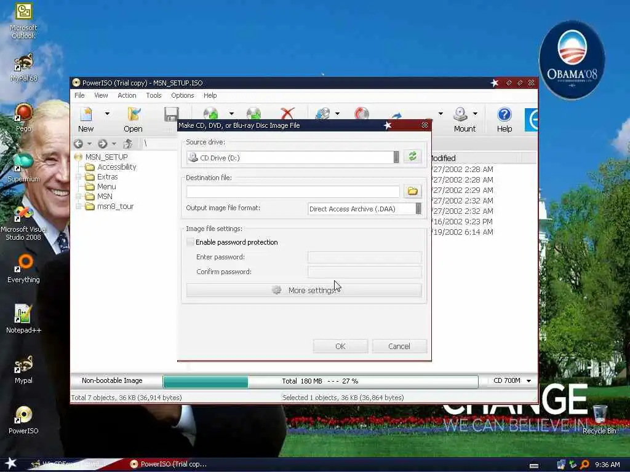Click the Extract disc toolbar icon
Viewport: 630px width, 472px height.
(253, 114)
